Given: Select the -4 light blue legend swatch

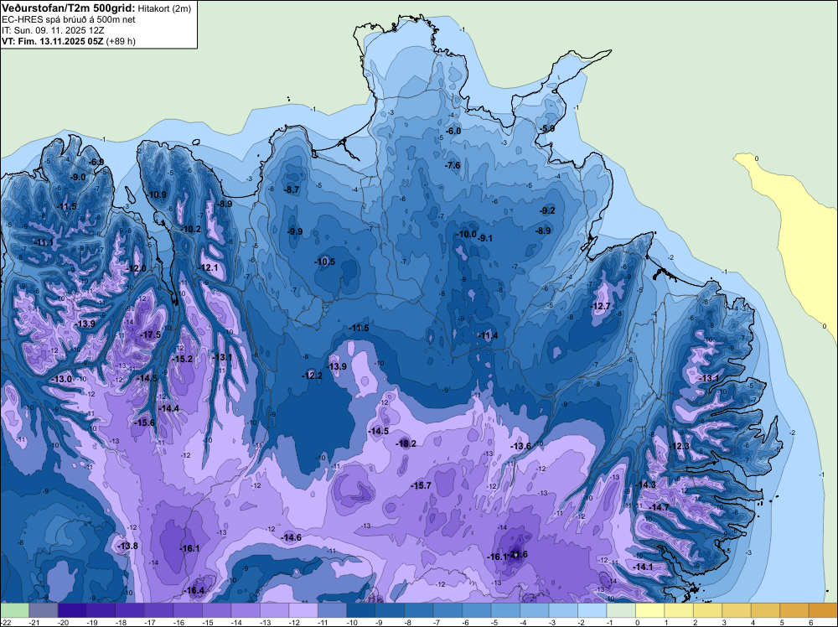Looking at the screenshot, I should 534,610.
